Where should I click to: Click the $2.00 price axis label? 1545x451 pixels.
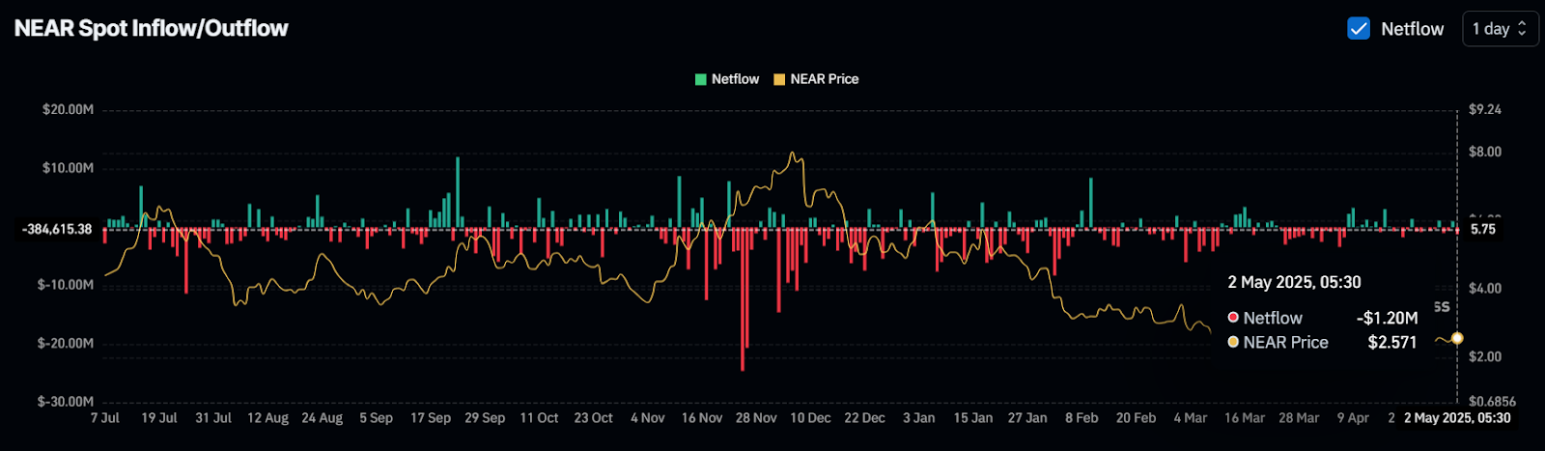point(1485,357)
